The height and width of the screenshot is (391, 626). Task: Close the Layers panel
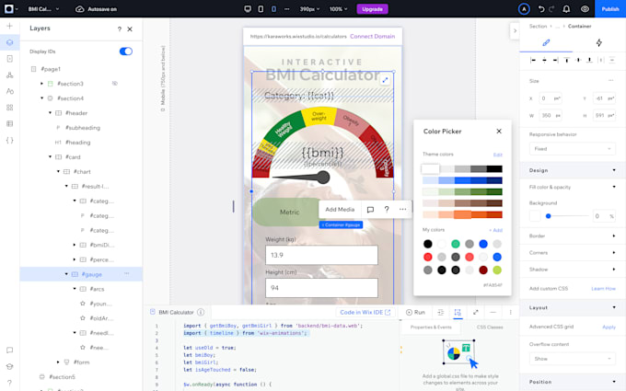pos(130,29)
